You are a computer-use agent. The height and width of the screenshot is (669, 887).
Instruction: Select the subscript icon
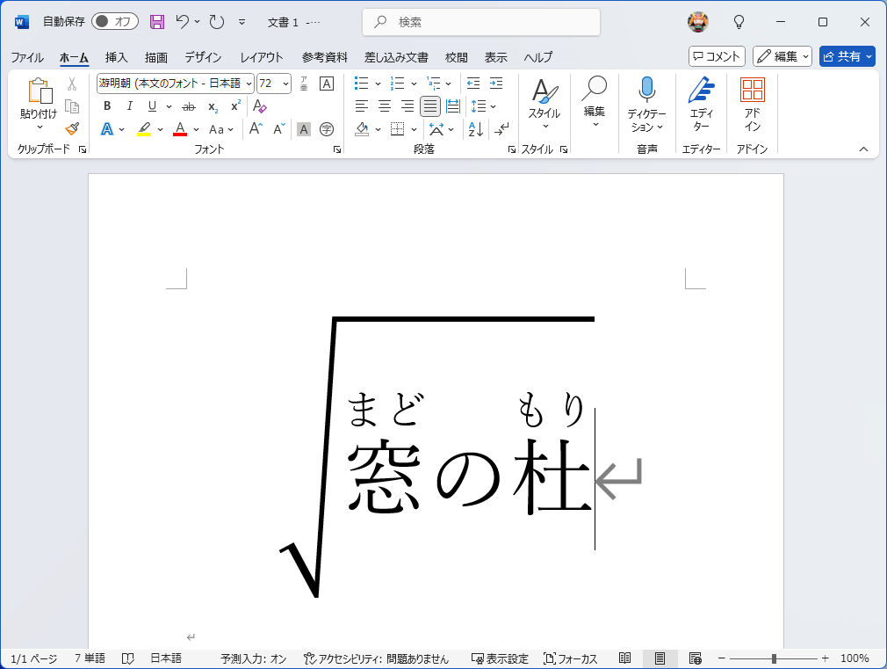pos(211,106)
